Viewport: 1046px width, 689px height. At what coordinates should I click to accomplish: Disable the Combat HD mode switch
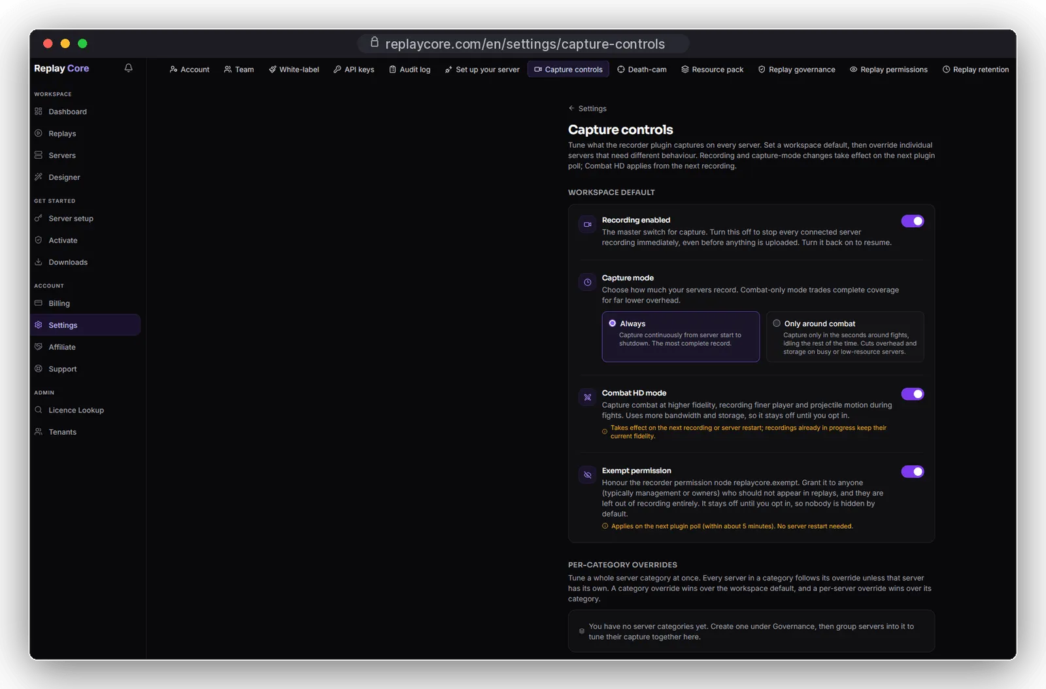913,394
